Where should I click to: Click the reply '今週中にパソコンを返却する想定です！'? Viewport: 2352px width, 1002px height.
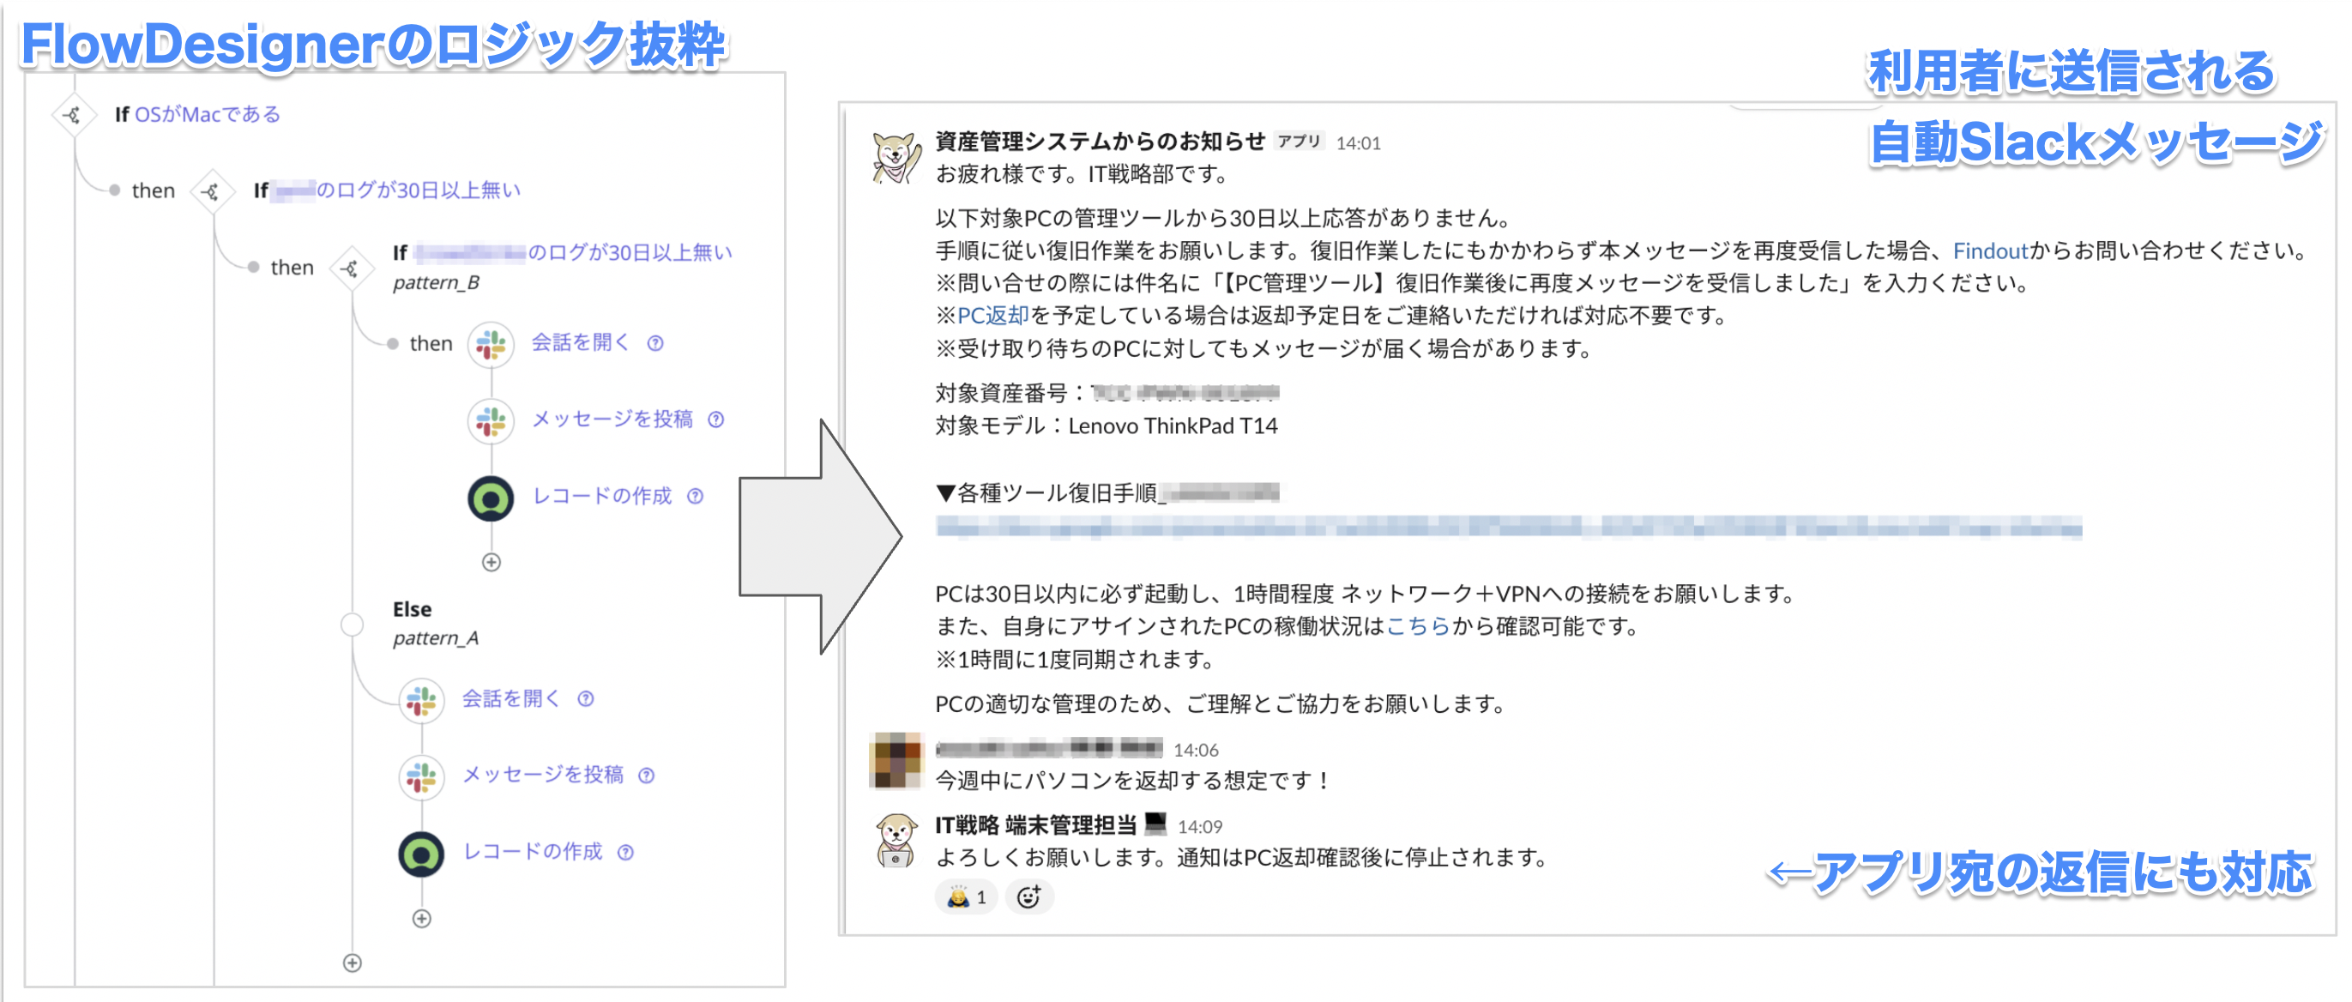tap(1134, 781)
